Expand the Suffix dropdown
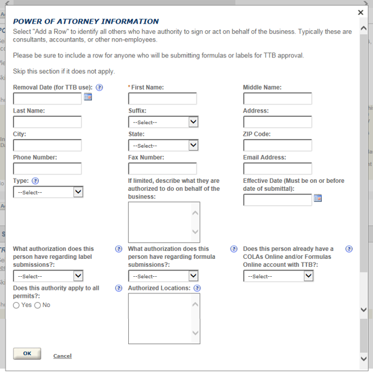The height and width of the screenshot is (375, 373). coord(163,122)
